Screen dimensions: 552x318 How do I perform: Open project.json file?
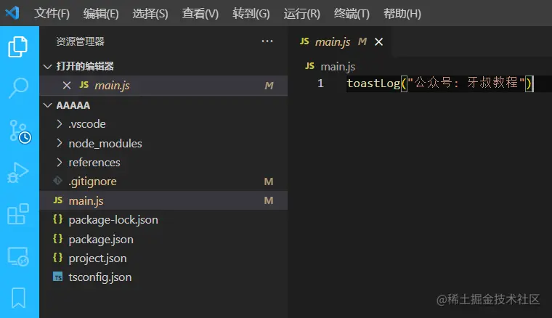163,258
